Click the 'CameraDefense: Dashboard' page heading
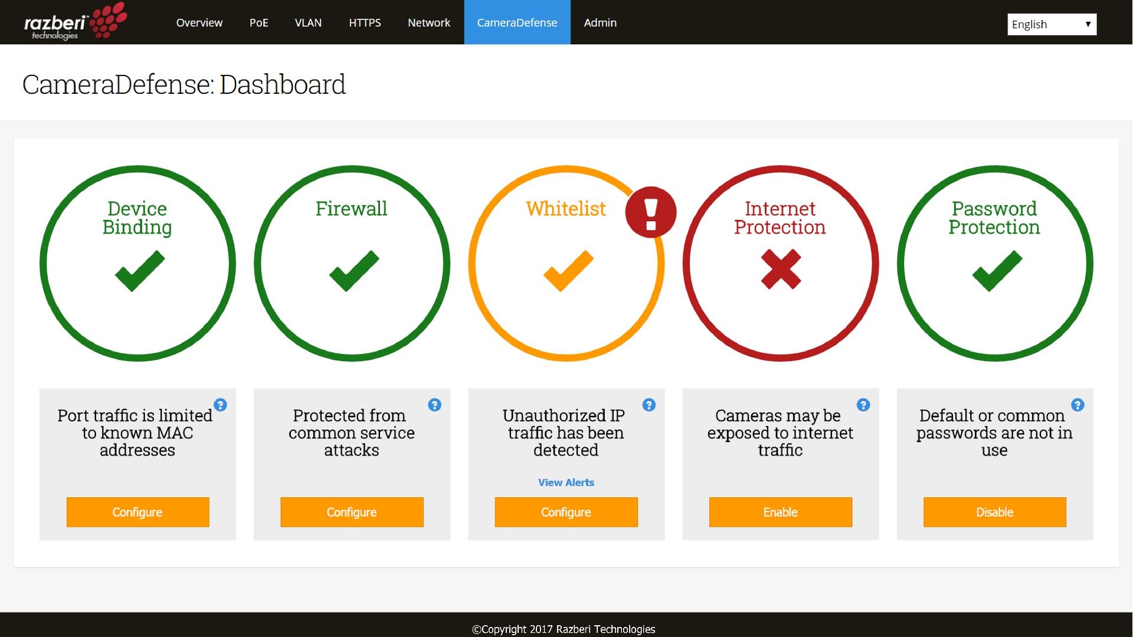 pyautogui.click(x=184, y=84)
